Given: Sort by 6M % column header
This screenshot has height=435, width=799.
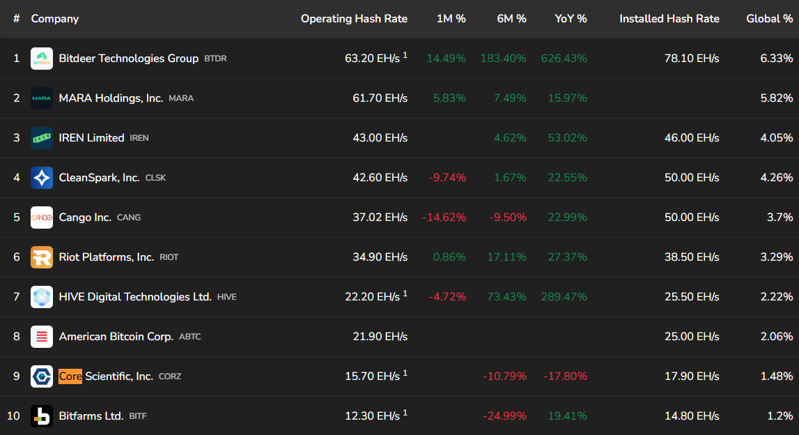Looking at the screenshot, I should 511,19.
